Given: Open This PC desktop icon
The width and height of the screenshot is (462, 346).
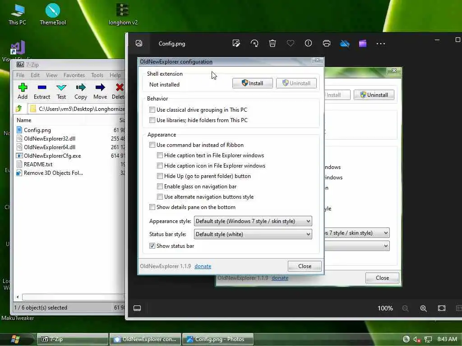Looking at the screenshot, I should click(18, 14).
